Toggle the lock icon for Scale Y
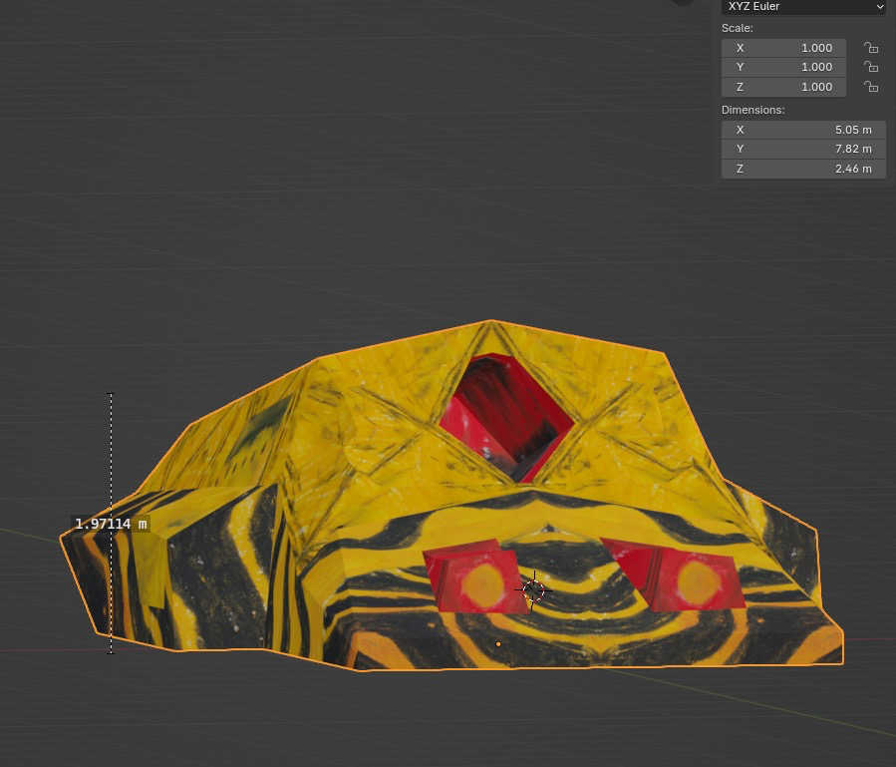Screen dimensions: 896x767 click(x=870, y=67)
